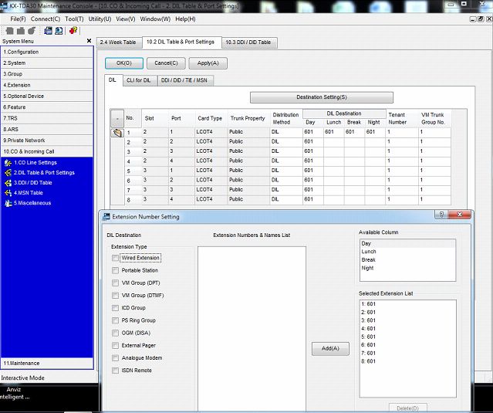Open the File(F) menu
Viewport: 493px width, 413px height.
point(18,19)
